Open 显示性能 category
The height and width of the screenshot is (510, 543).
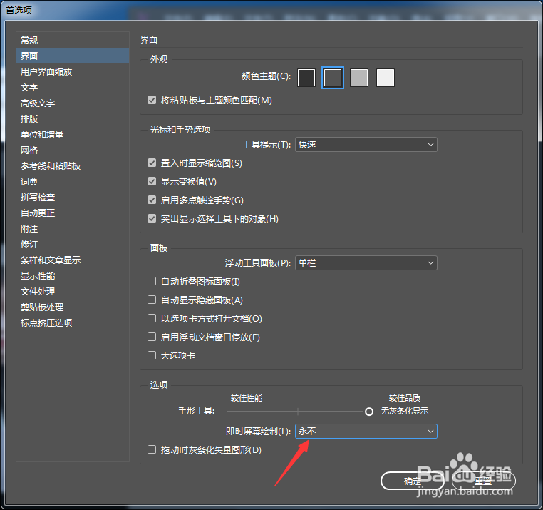73,275
